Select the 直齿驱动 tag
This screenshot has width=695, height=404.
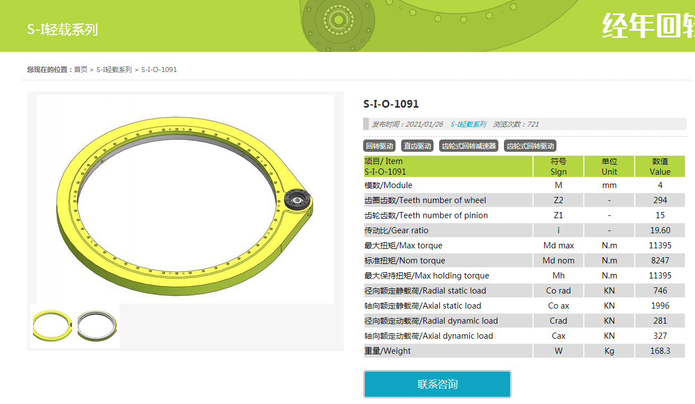418,146
